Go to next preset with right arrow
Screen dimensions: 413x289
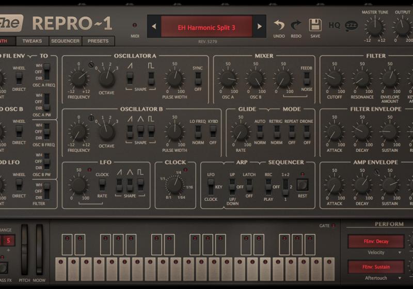tap(260, 26)
